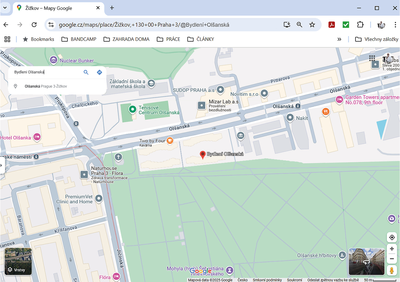Click the orange restaurant fork-and-knife marker
Viewport: 400px width, 282px height.
(326, 112)
